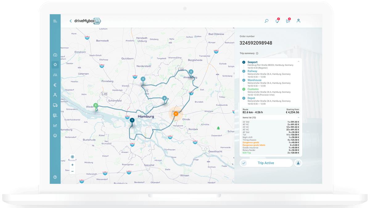Open the hamburger menu in the sidebar
Screen dimensions: 370x208
[55, 21]
